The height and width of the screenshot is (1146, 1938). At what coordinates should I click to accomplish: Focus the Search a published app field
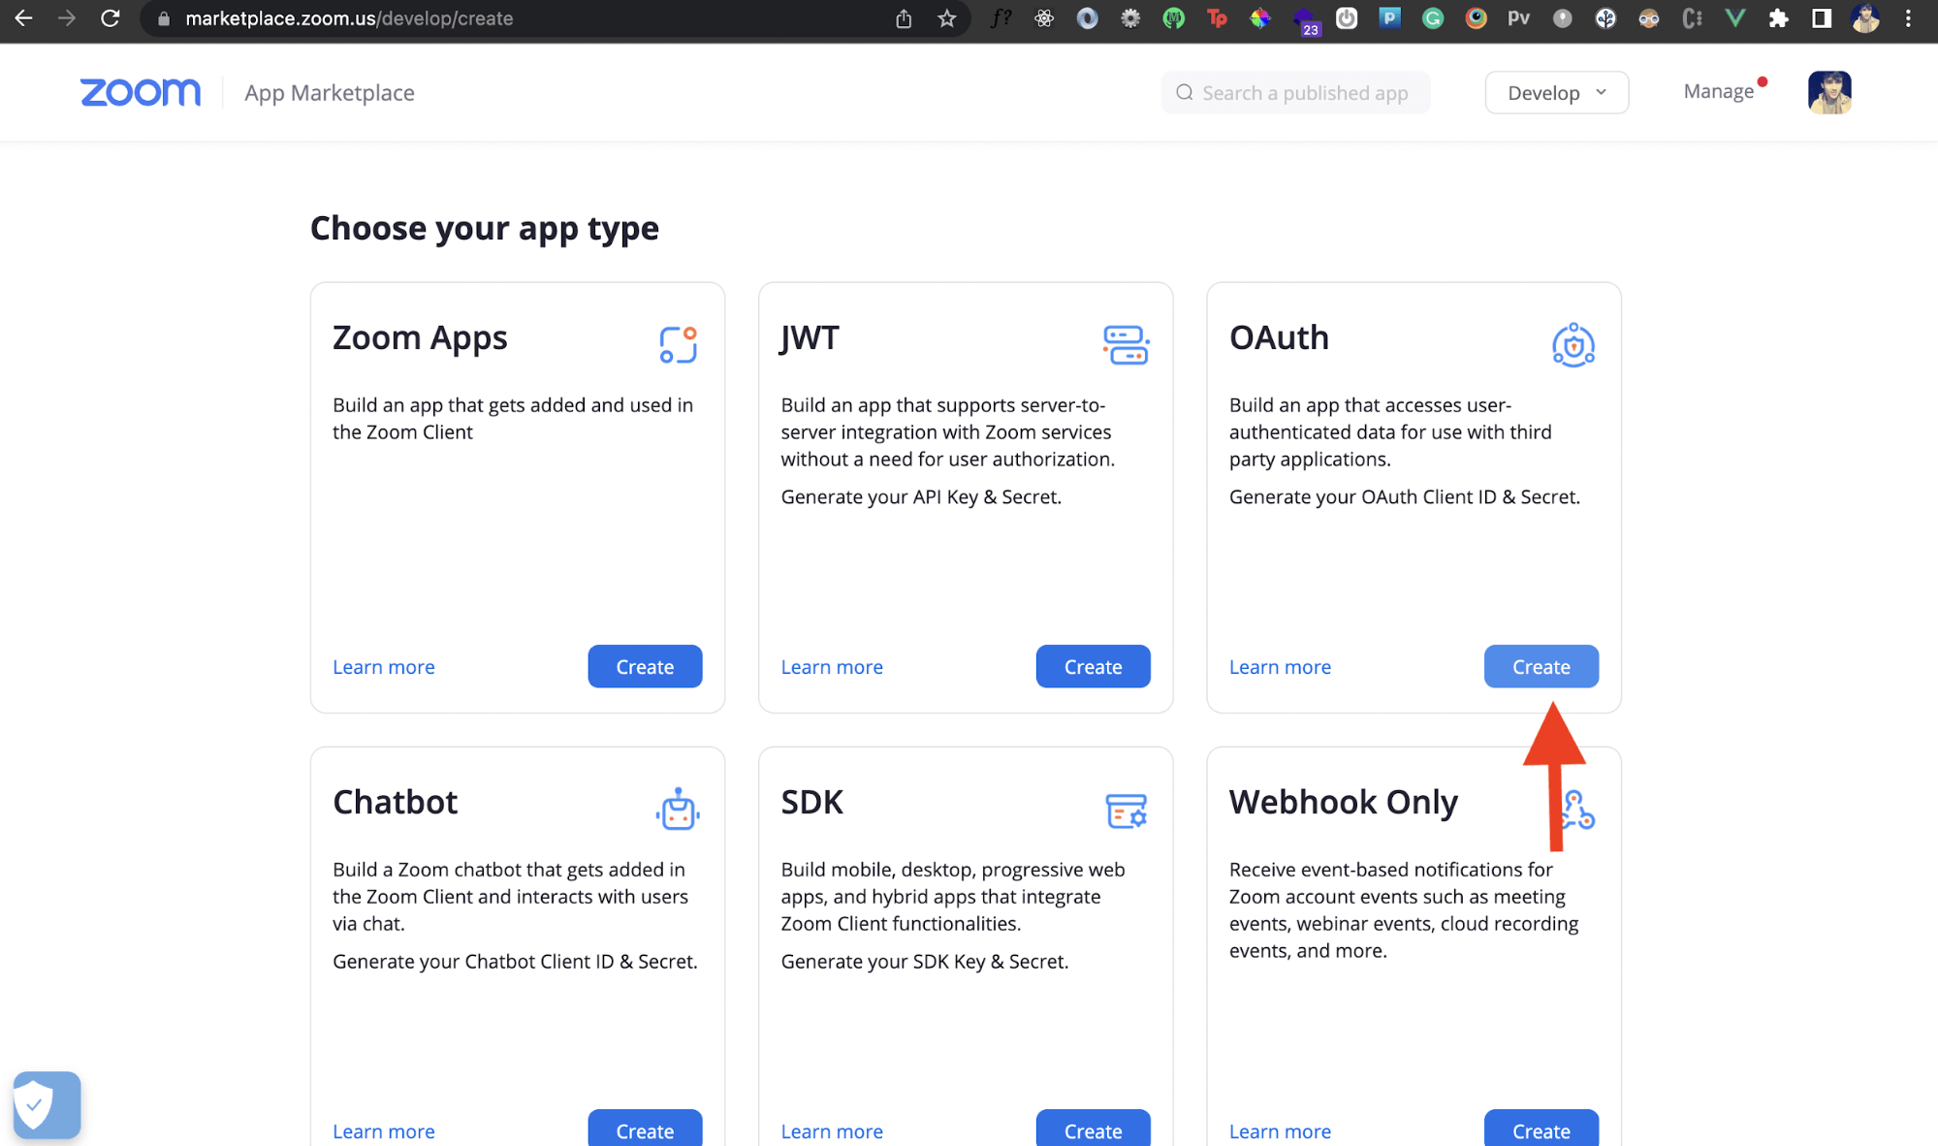[x=1304, y=93]
